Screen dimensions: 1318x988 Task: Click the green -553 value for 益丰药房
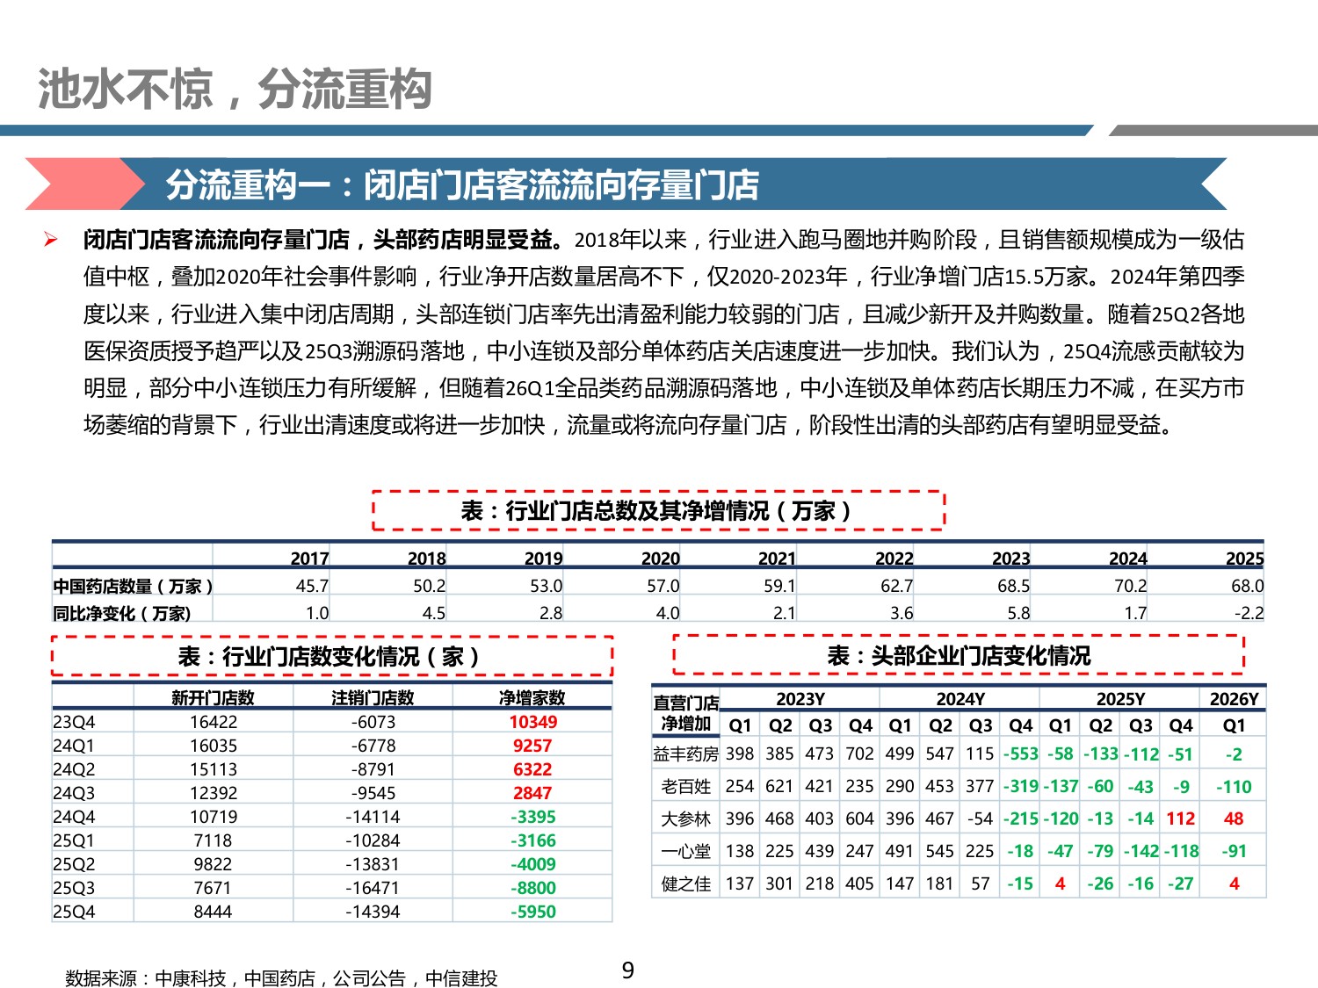point(1020,754)
